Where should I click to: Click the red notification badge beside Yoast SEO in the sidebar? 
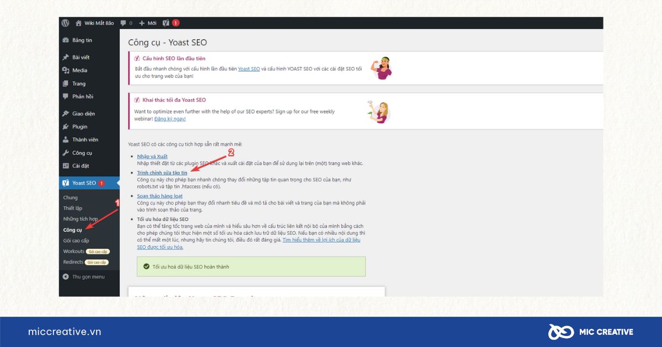click(102, 183)
